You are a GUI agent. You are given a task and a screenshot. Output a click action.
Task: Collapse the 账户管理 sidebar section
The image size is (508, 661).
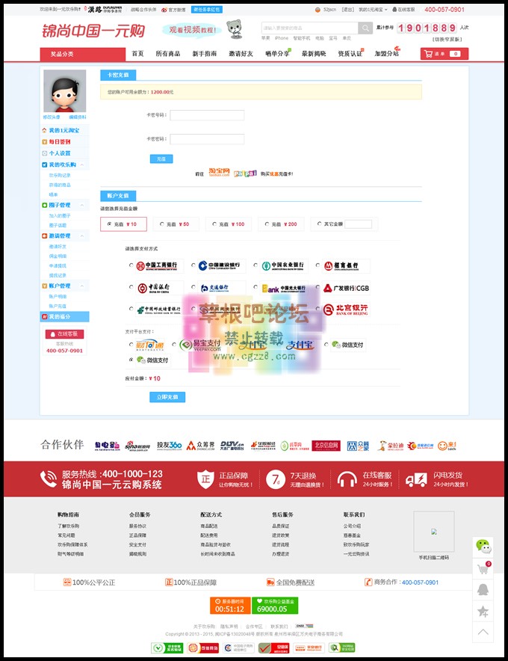tap(82, 286)
